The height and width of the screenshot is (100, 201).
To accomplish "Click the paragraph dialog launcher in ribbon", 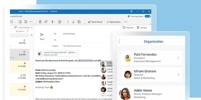I will pos(35,24).
